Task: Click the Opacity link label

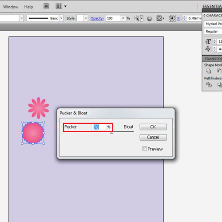Action: click(97, 18)
